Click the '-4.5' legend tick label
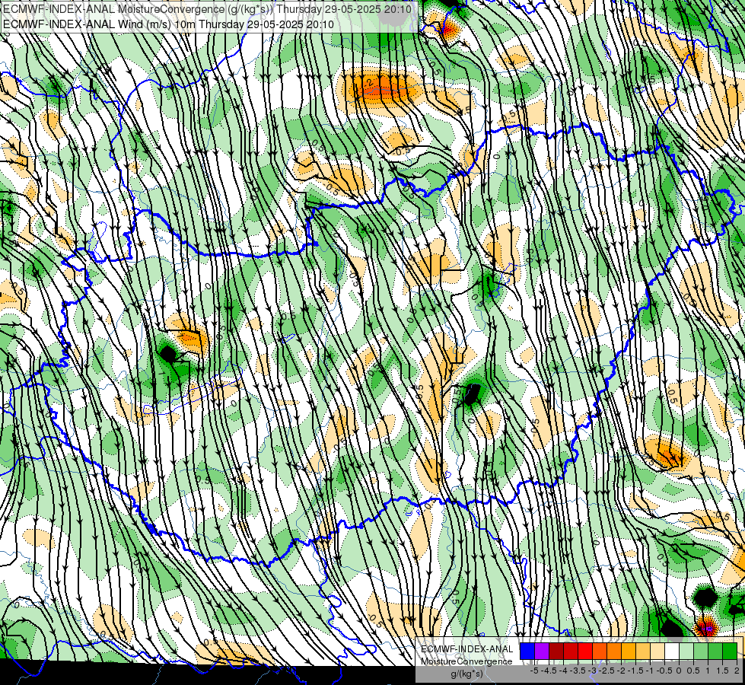Viewport: 745px width, 685px height. pos(549,671)
